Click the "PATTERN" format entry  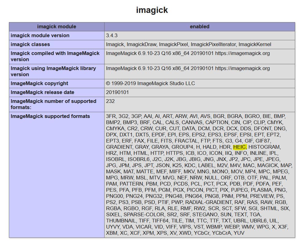point(131,184)
